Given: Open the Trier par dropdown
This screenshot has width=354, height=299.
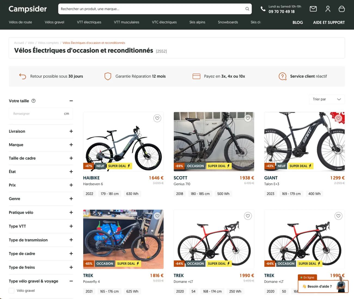Looking at the screenshot, I should [327, 99].
